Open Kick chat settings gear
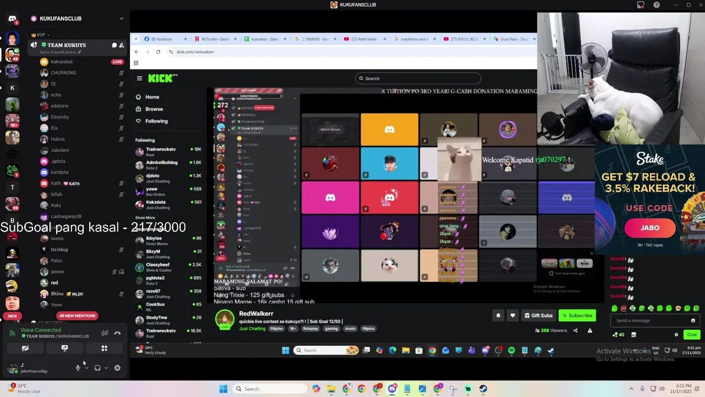 pos(676,335)
